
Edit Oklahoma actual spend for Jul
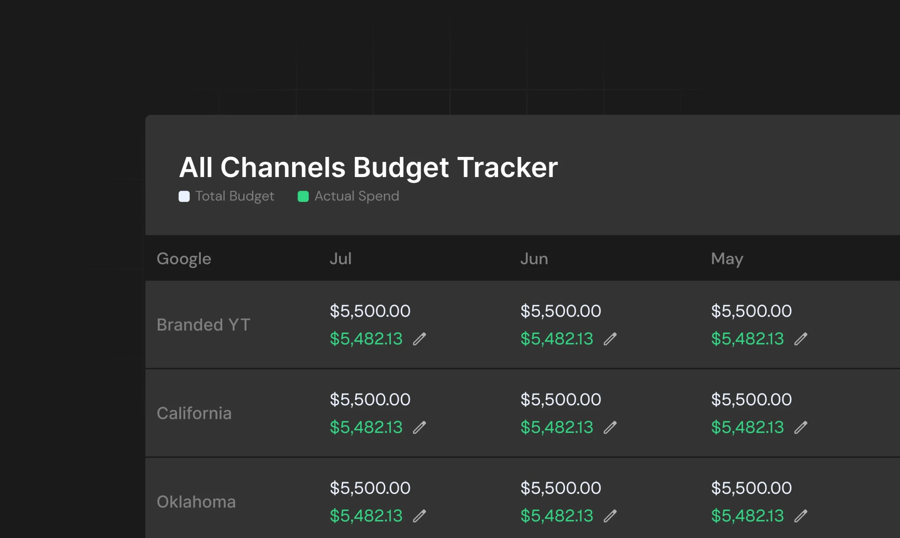[419, 516]
